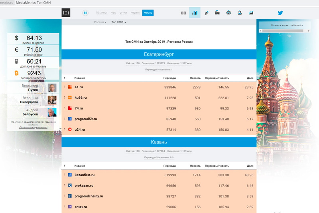
Task: Expand the Топ СМИ dropdown
Action: pos(118,22)
